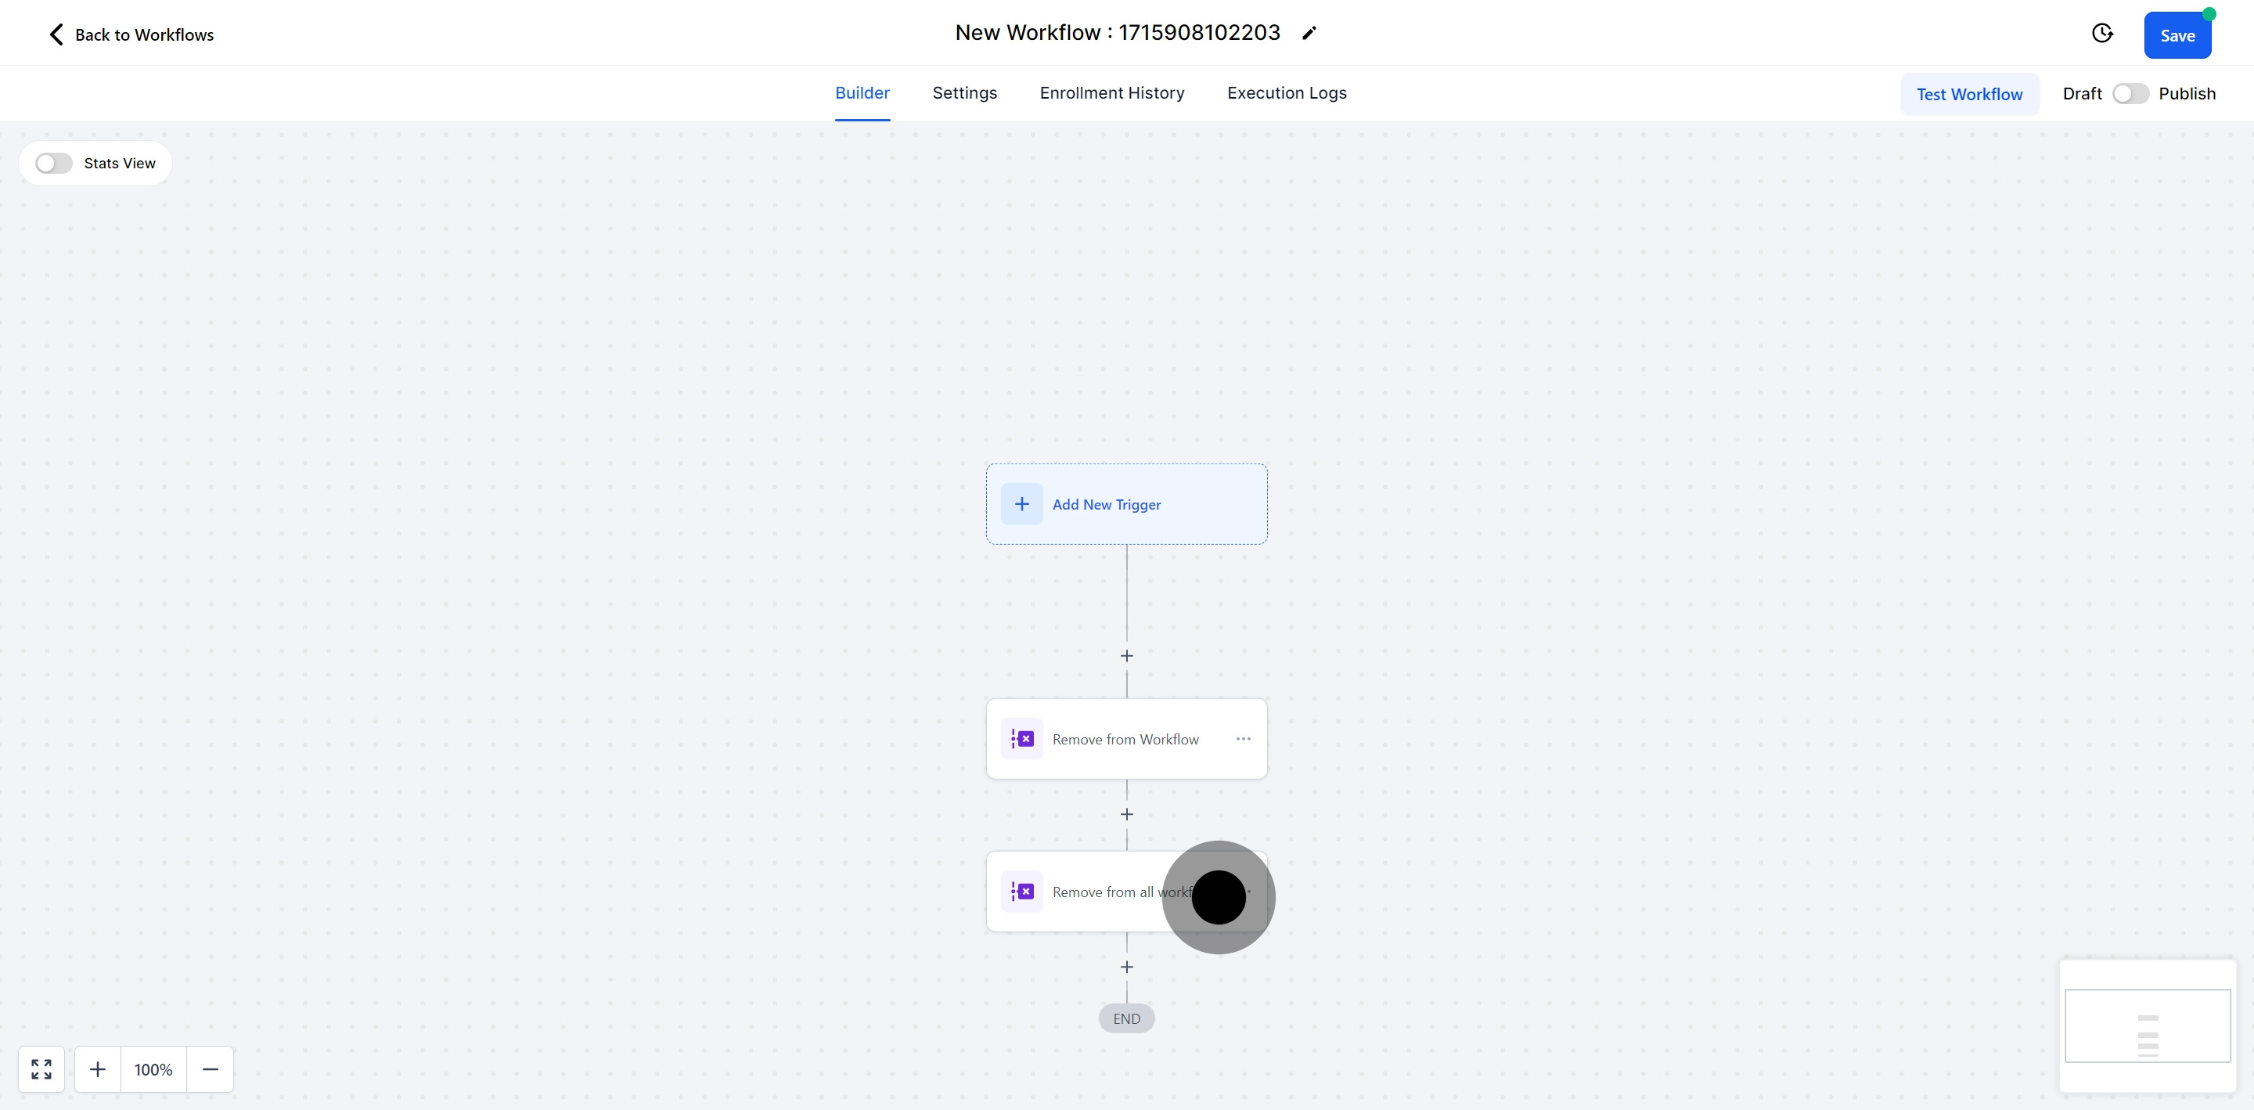This screenshot has height=1110, width=2254.
Task: Click the Remove from Workflow action icon
Action: click(1022, 739)
